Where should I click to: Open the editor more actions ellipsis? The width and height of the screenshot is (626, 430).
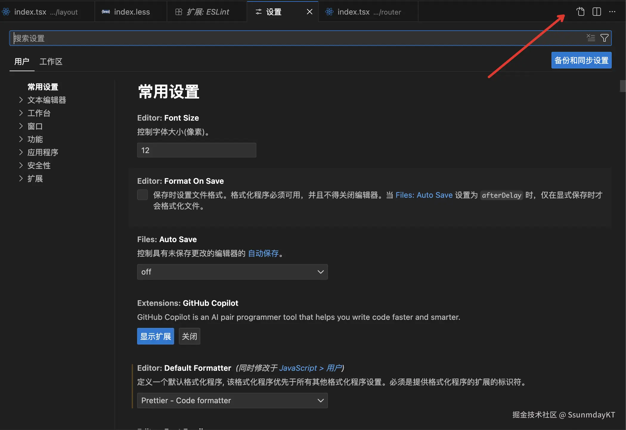pos(612,12)
